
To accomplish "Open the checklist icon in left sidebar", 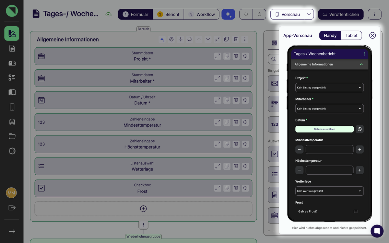I will tap(12, 77).
